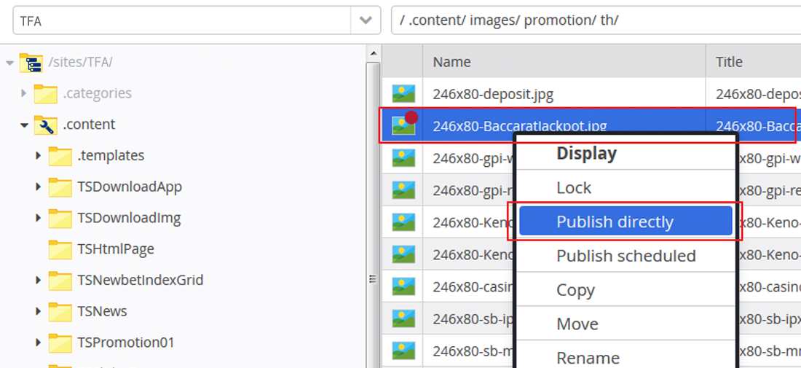Select /sites/TFA/ in the tree
801x368 pixels.
pyautogui.click(x=80, y=63)
